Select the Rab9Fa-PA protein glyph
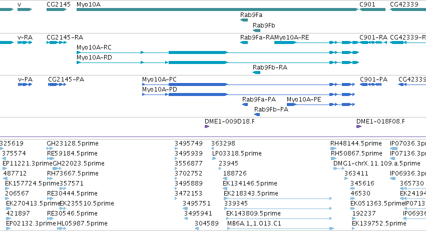Viewport: 426px width, 231px height. click(245, 104)
